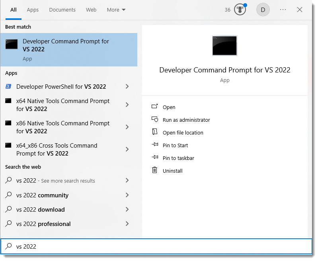Close the search panel with X
Viewport: 318px width, 261px height.
point(300,10)
